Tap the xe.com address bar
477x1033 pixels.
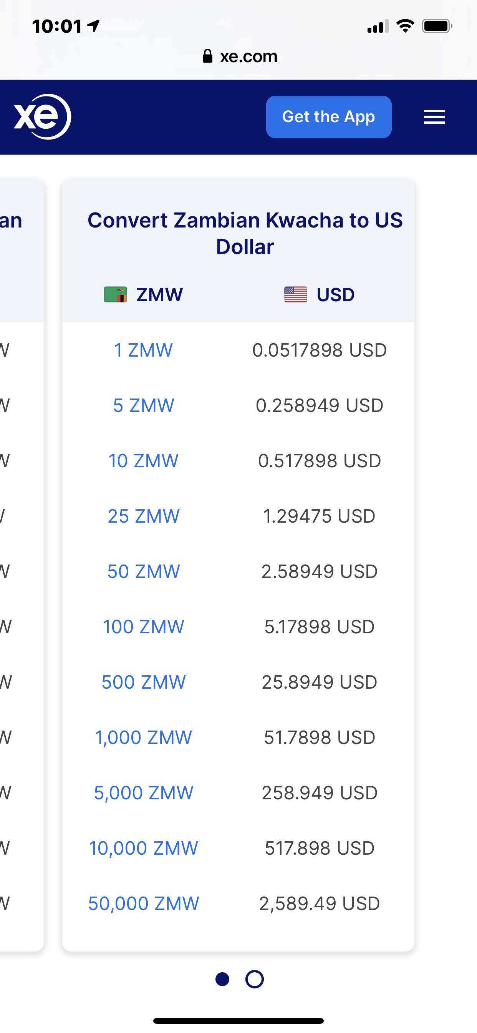pos(240,56)
